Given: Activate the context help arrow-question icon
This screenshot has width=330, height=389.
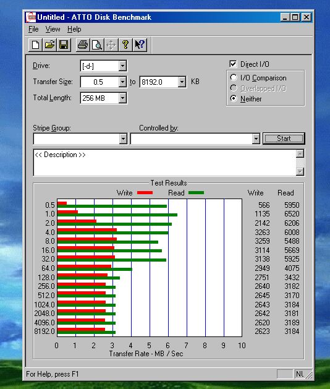Looking at the screenshot, I should (140, 45).
